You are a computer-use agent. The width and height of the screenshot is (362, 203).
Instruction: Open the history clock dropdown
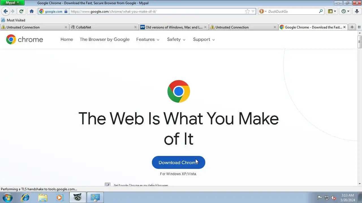tap(345, 11)
